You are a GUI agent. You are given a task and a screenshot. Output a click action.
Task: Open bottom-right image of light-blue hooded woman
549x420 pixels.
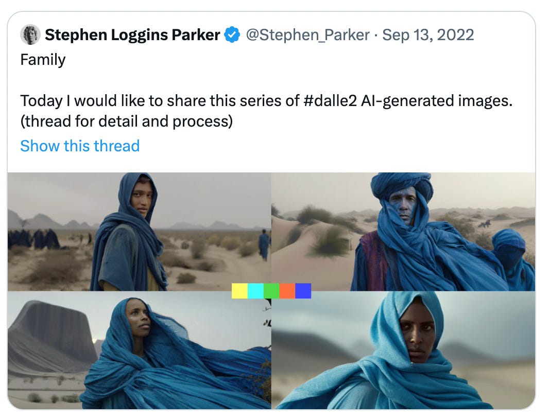tap(403, 351)
